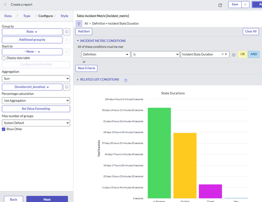Click the OR condition button
Screen dimensions: 262x202
[242, 54]
